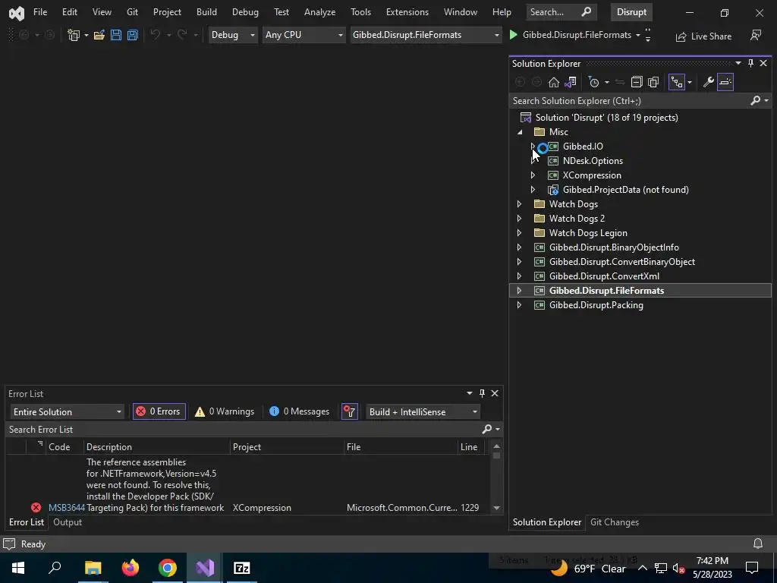Click the Undo arrow icon
The width and height of the screenshot is (777, 583).
pyautogui.click(x=155, y=35)
